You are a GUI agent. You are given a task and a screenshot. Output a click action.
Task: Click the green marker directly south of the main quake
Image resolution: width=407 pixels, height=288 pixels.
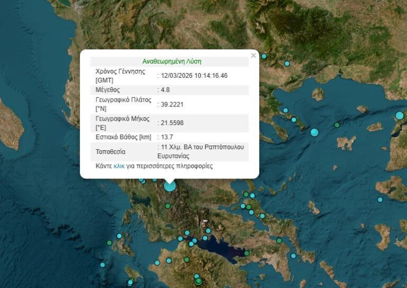pyautogui.click(x=167, y=206)
